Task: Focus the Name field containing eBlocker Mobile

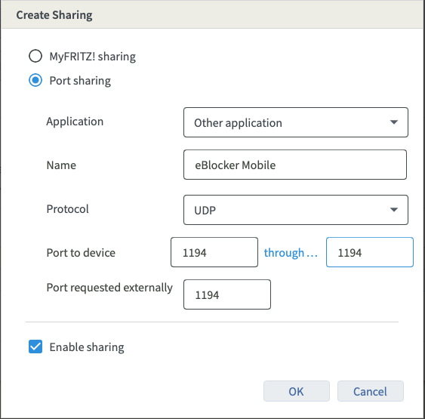Action: pyautogui.click(x=295, y=165)
